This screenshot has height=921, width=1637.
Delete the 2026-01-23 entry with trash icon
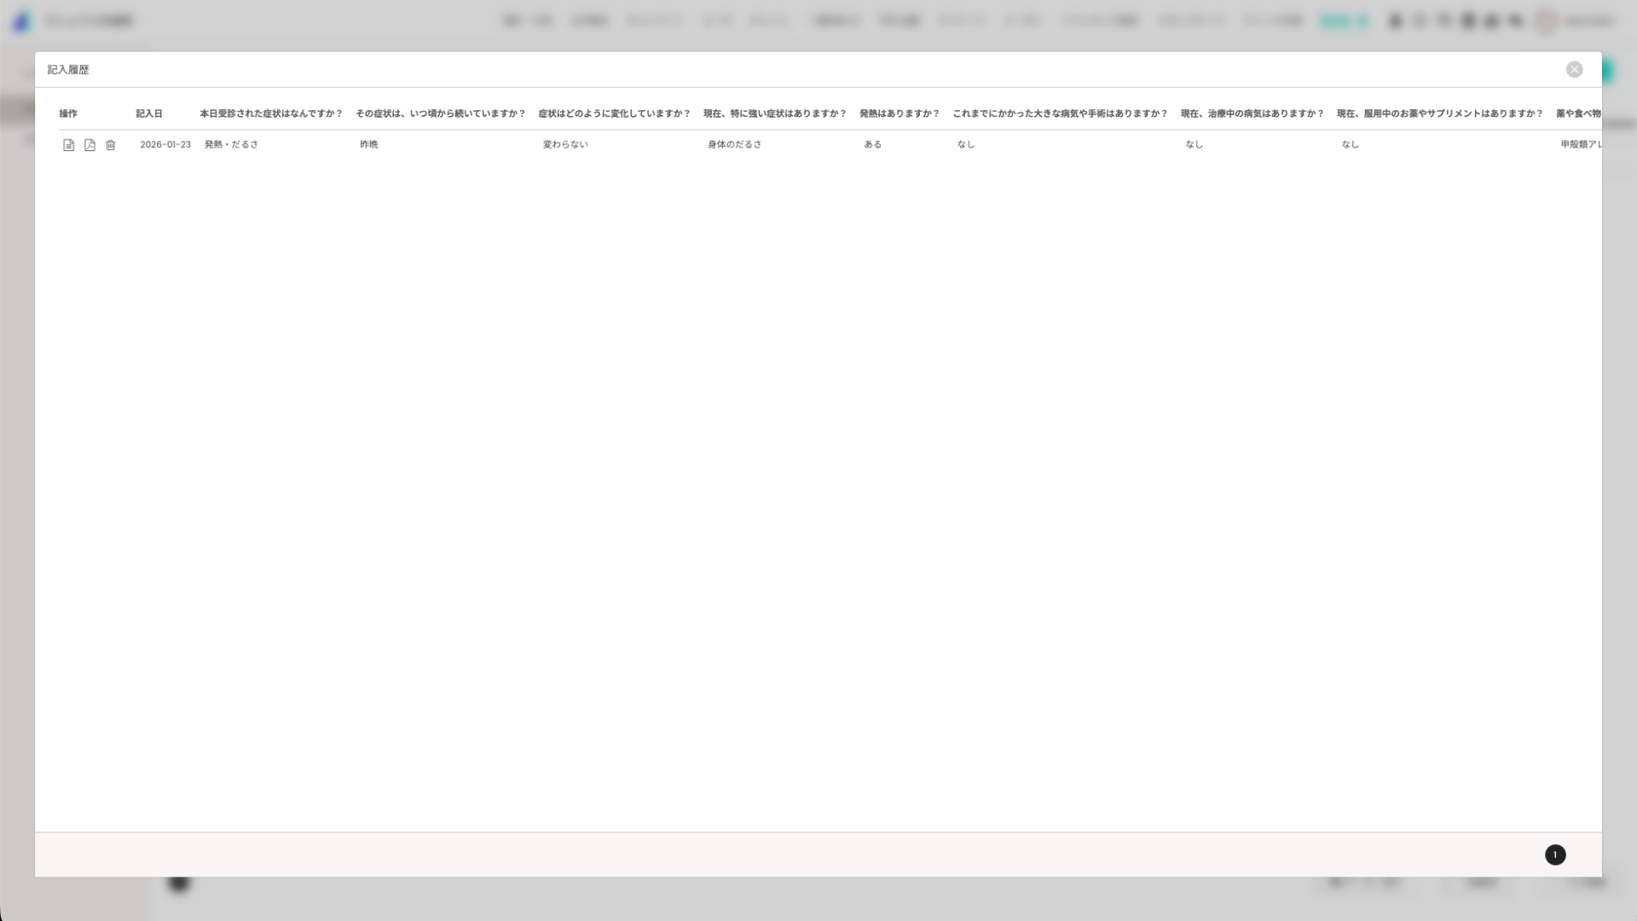(x=110, y=145)
